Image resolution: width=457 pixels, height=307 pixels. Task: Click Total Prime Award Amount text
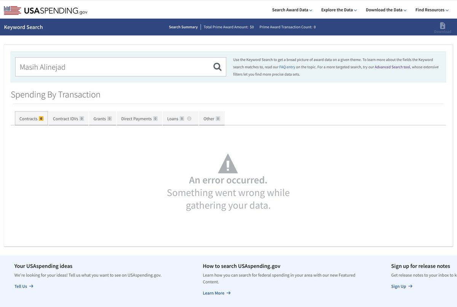228,27
